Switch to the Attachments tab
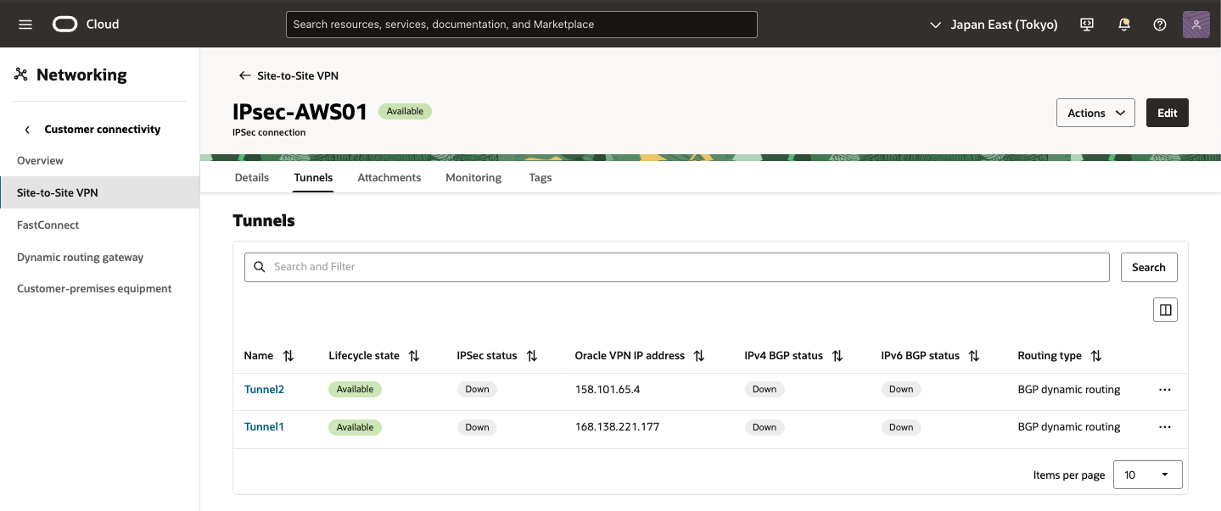 tap(389, 178)
